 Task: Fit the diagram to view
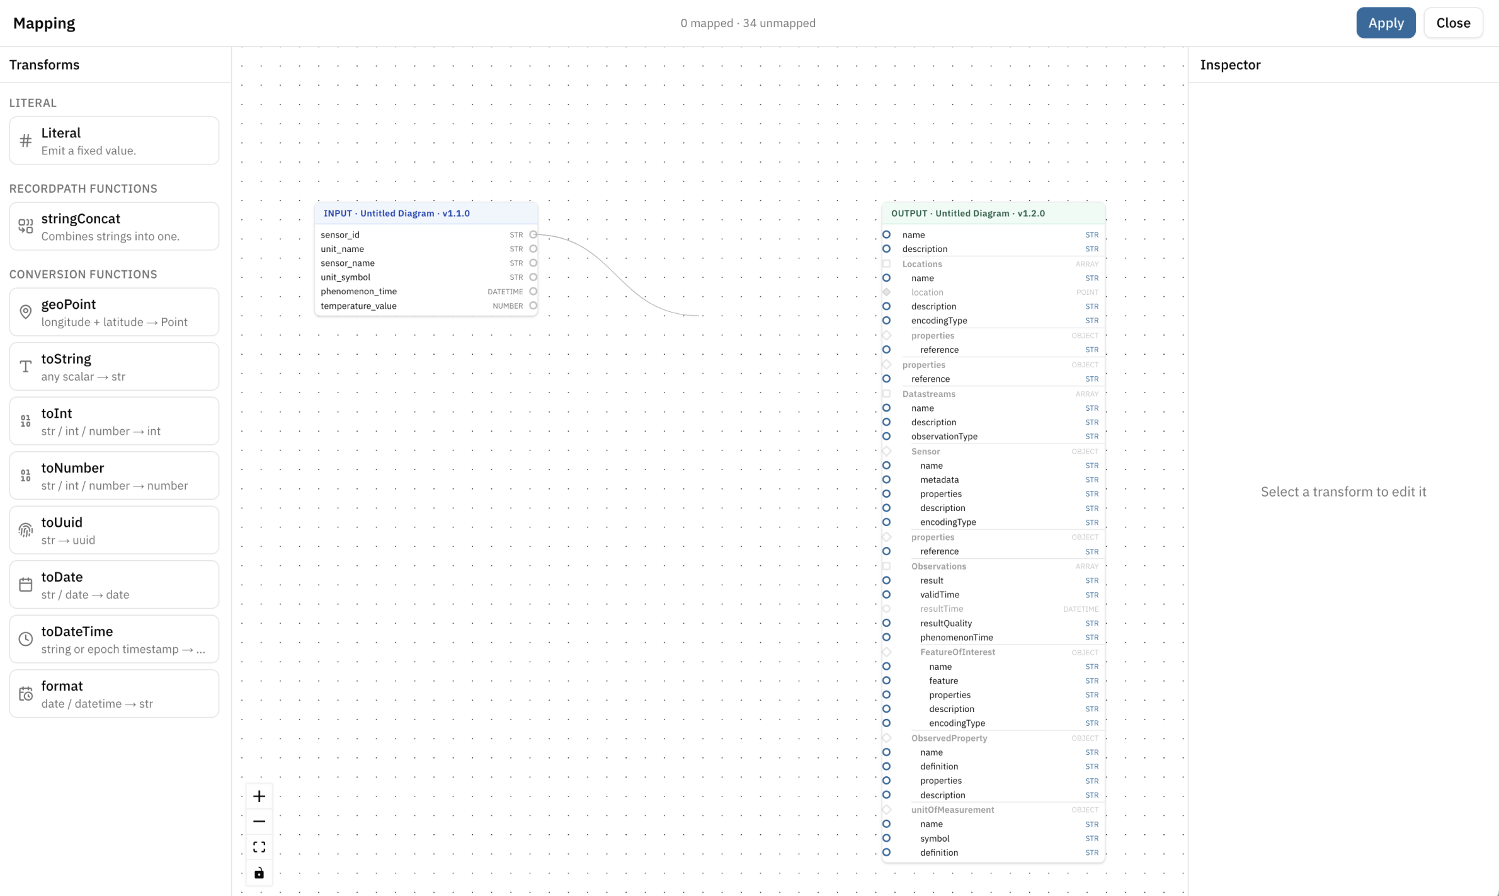click(x=259, y=847)
